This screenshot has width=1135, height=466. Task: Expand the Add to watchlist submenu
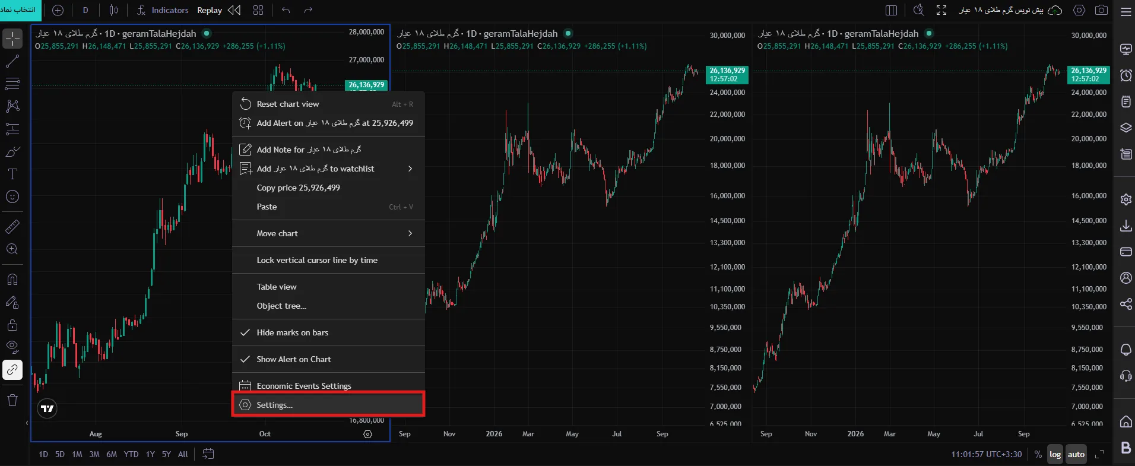click(328, 169)
